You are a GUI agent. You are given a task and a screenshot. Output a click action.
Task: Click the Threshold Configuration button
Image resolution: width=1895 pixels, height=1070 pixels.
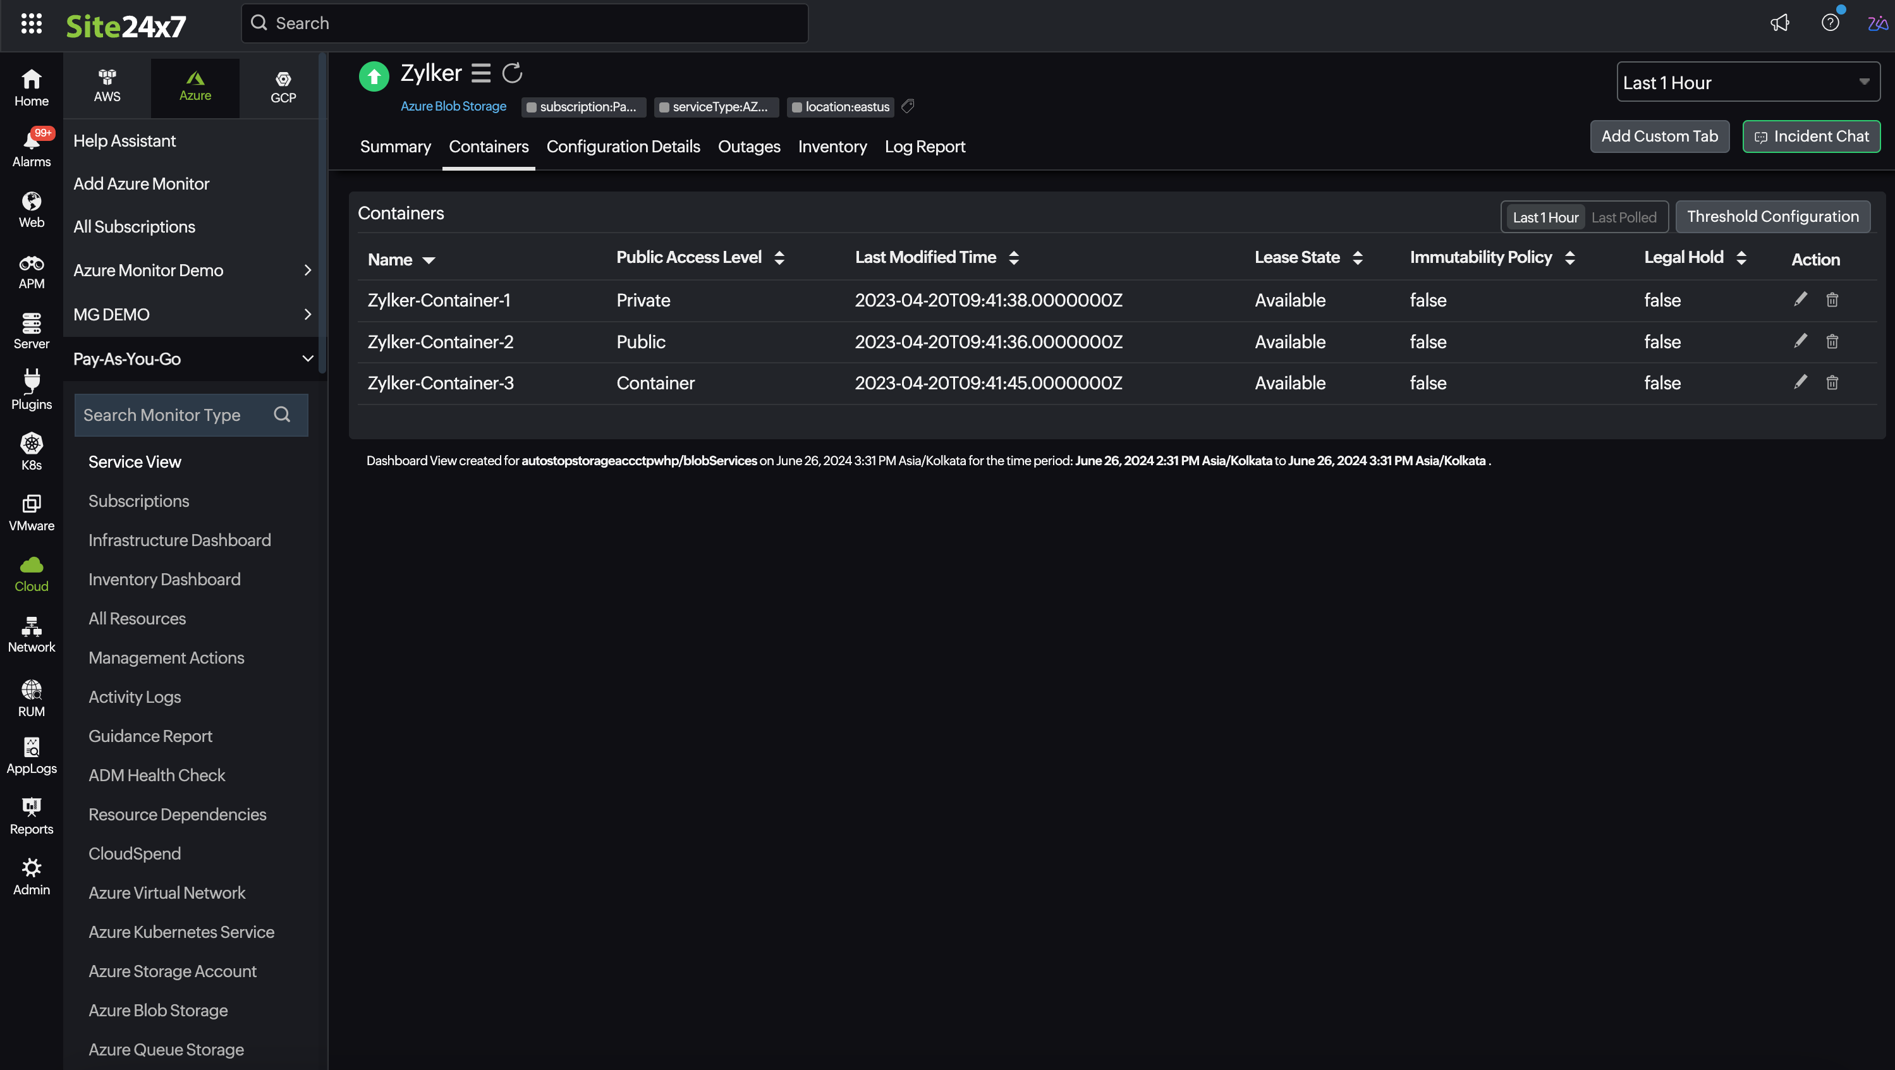(x=1772, y=216)
